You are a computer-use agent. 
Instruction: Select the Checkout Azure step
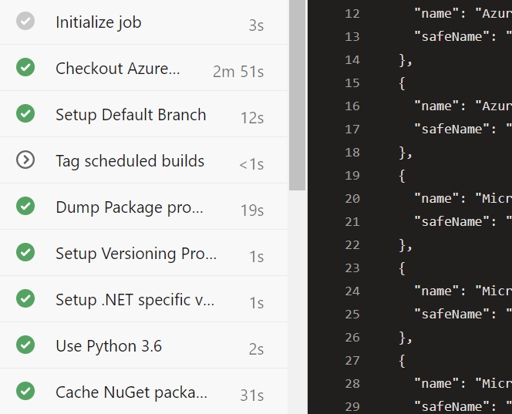(117, 69)
